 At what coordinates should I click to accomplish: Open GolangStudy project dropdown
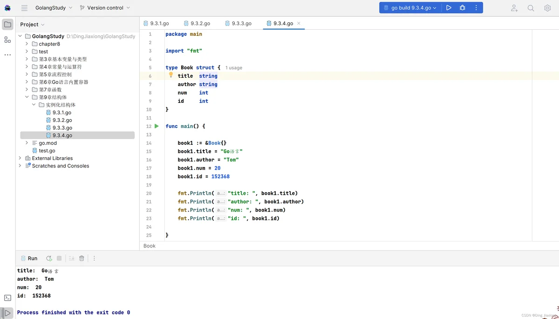tap(54, 8)
